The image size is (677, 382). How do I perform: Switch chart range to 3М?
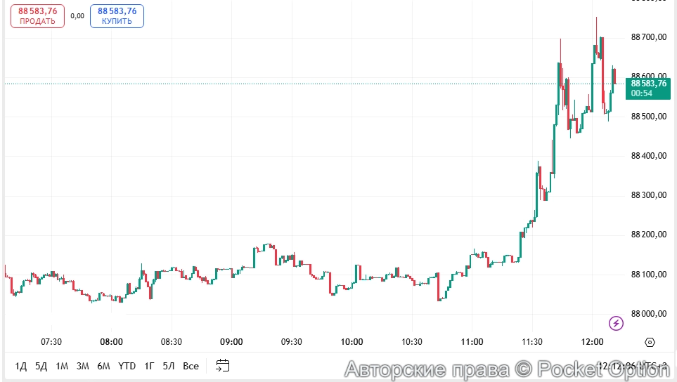point(83,366)
